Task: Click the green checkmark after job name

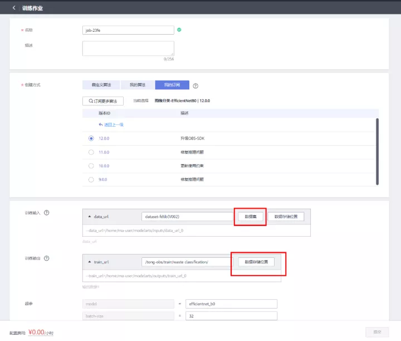Action: pyautogui.click(x=179, y=30)
